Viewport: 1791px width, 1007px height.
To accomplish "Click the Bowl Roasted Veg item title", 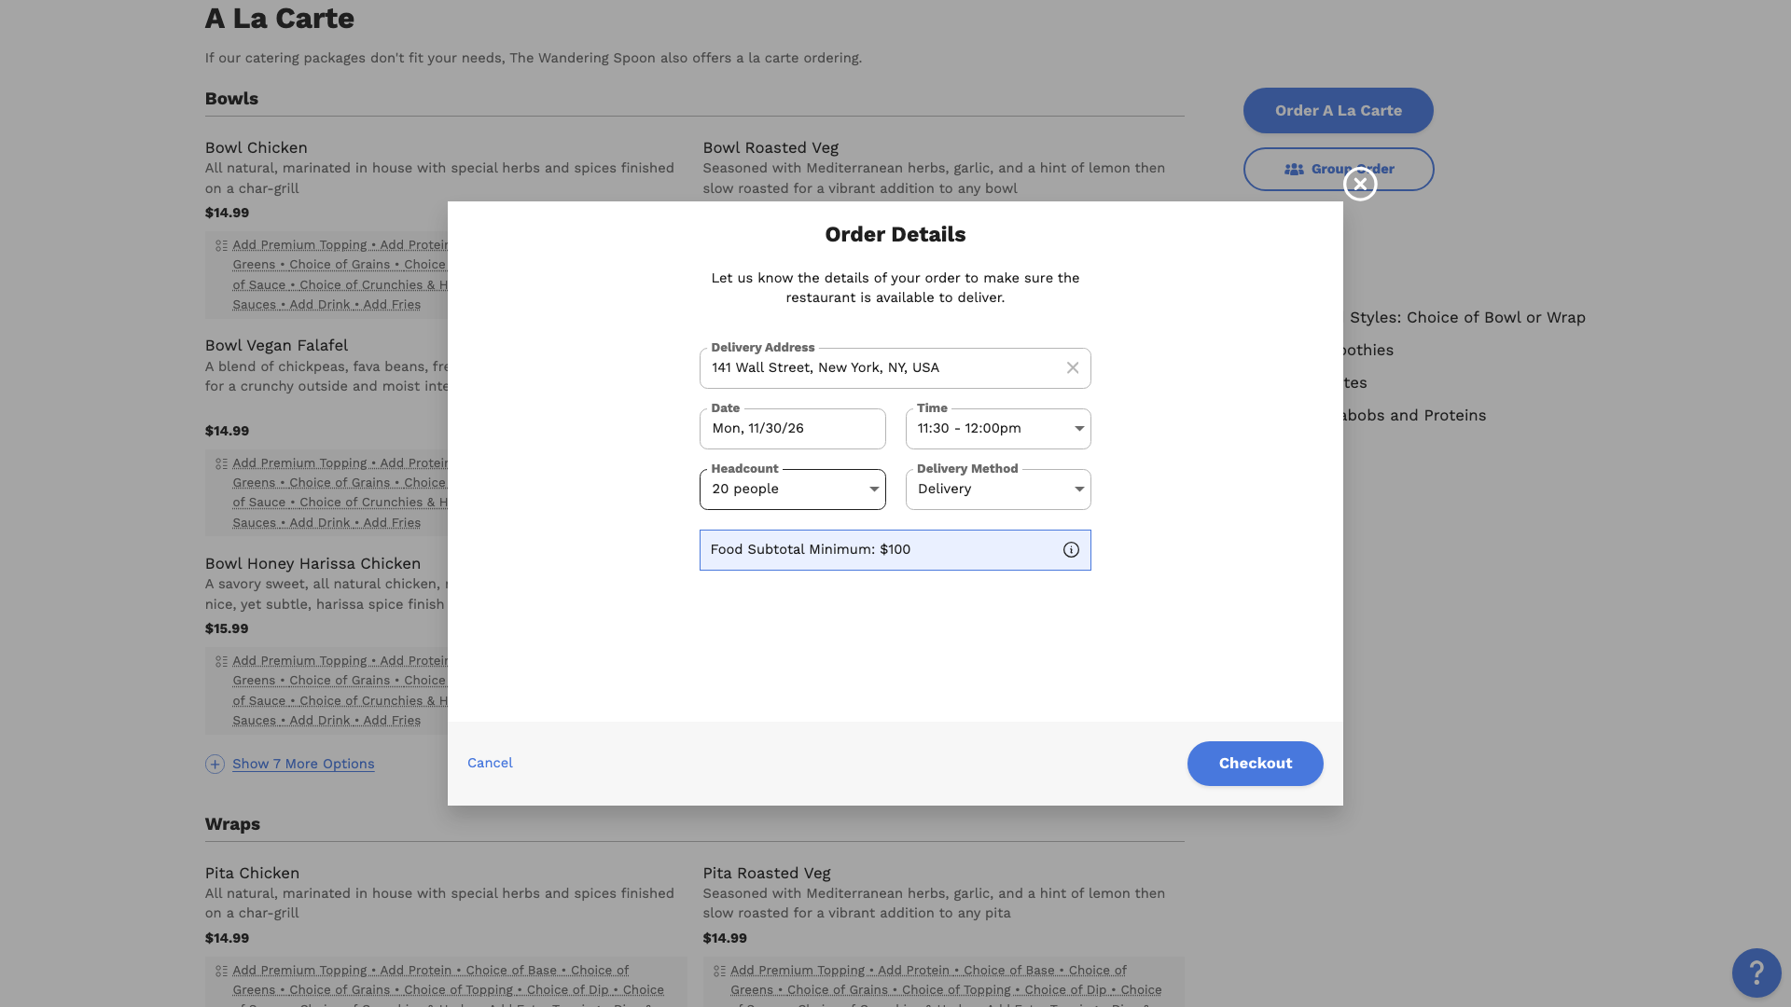I will 771,148.
